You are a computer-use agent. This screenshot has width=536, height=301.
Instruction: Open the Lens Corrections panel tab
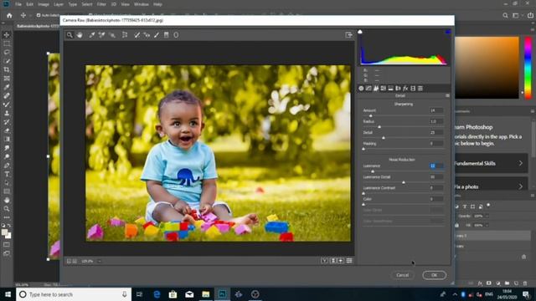[398, 89]
